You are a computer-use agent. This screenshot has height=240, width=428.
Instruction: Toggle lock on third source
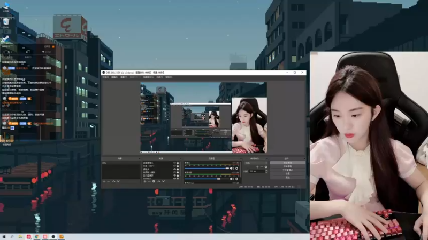[x=178, y=169]
